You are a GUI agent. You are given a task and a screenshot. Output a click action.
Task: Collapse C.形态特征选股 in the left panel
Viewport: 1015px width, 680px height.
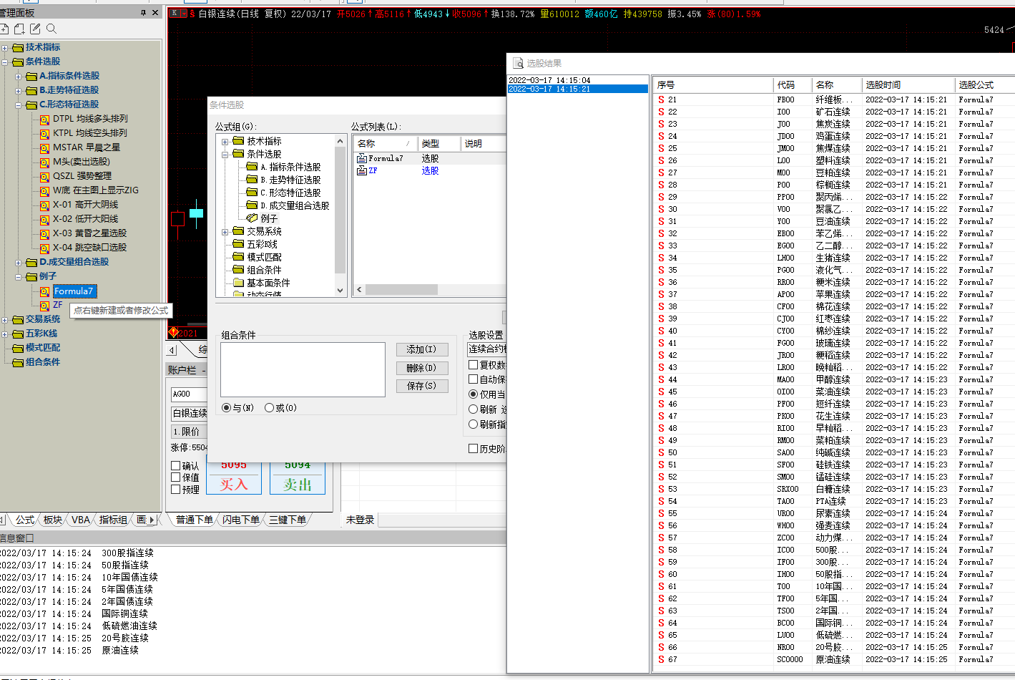click(19, 105)
